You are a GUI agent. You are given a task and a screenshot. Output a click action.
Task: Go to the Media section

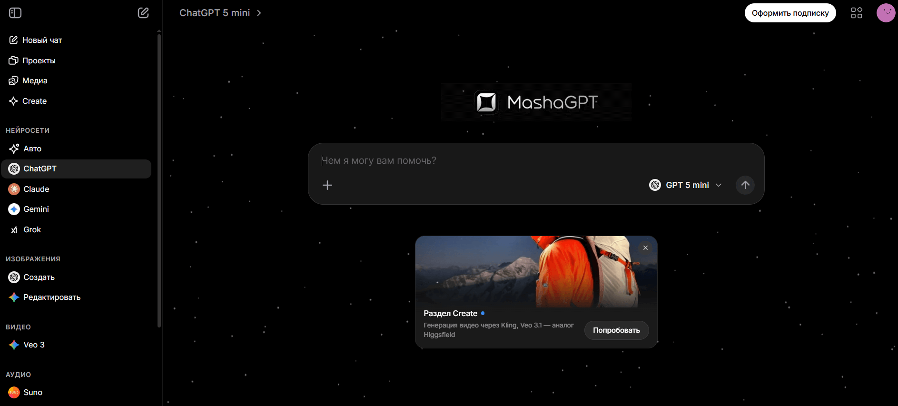(x=35, y=80)
